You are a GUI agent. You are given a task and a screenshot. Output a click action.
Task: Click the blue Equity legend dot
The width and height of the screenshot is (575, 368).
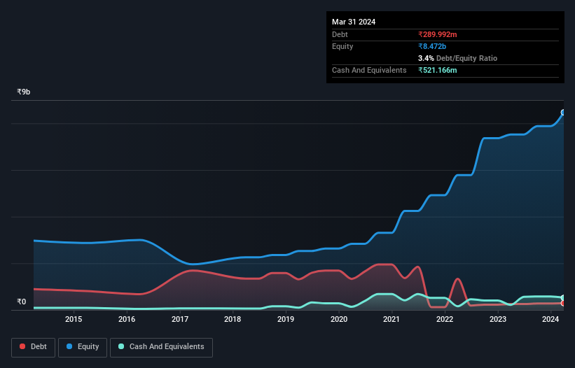coord(69,346)
